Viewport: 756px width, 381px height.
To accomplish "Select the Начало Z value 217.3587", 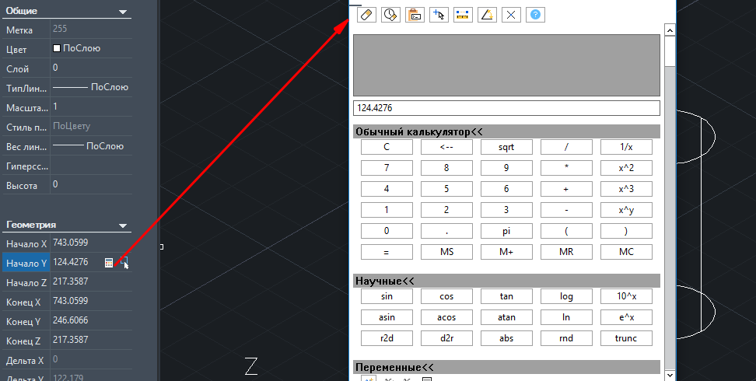I will [71, 281].
